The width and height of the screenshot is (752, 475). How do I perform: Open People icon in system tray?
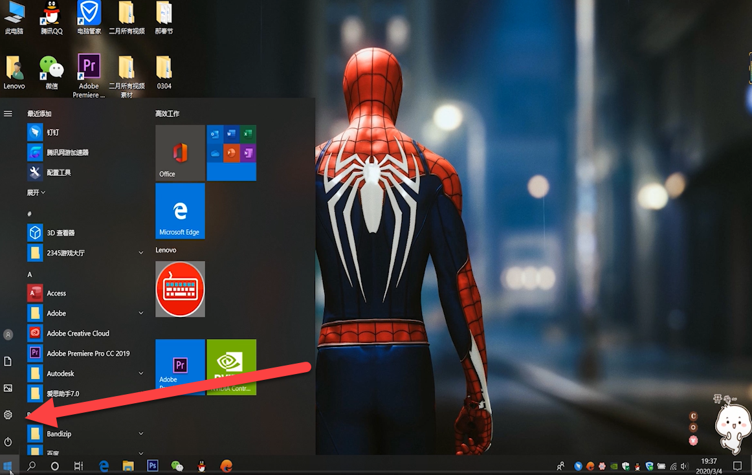(560, 466)
